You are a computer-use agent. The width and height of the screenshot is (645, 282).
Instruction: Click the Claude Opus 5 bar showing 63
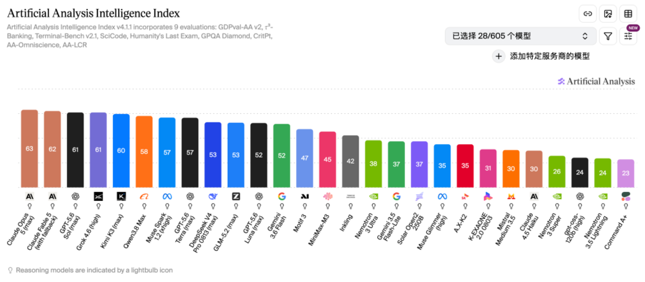point(29,149)
